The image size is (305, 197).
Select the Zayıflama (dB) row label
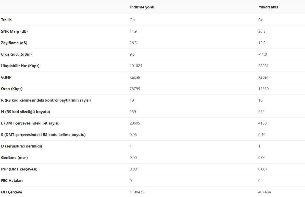click(x=14, y=43)
